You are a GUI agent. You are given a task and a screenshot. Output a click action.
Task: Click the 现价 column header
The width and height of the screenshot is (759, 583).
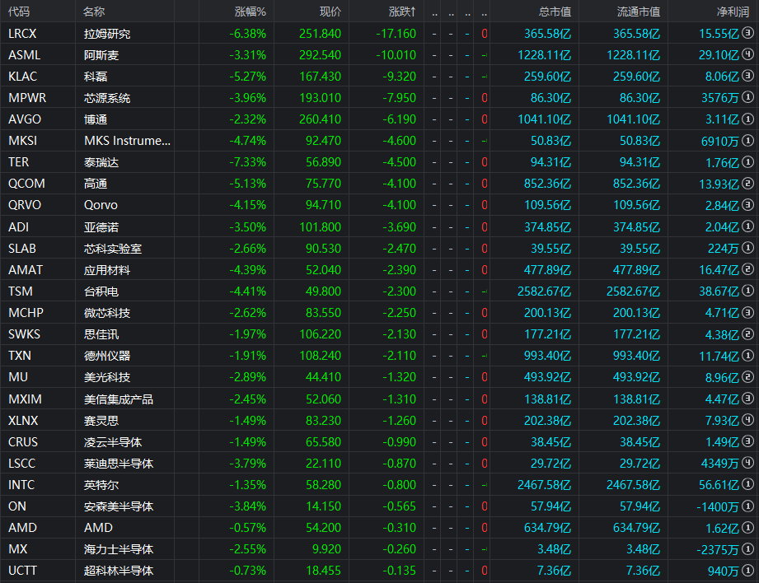point(330,12)
